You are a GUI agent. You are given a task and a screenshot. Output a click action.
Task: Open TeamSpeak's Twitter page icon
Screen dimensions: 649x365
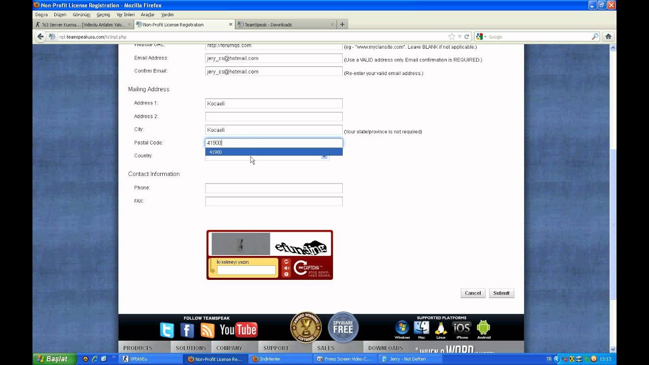tap(167, 331)
